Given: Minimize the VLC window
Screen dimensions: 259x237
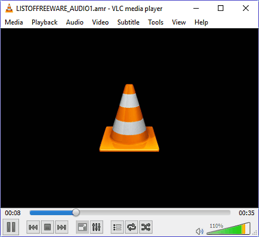Looking at the screenshot, I should (196, 8).
